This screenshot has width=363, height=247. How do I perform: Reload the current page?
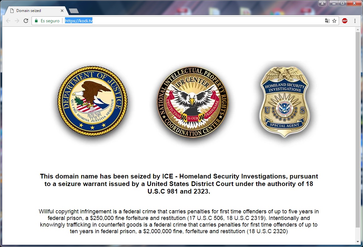pyautogui.click(x=26, y=21)
